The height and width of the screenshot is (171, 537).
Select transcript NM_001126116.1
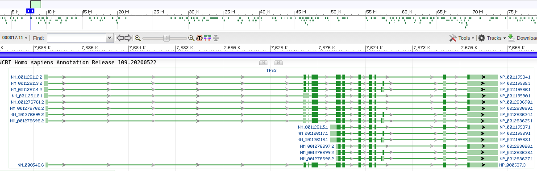pos(313,140)
